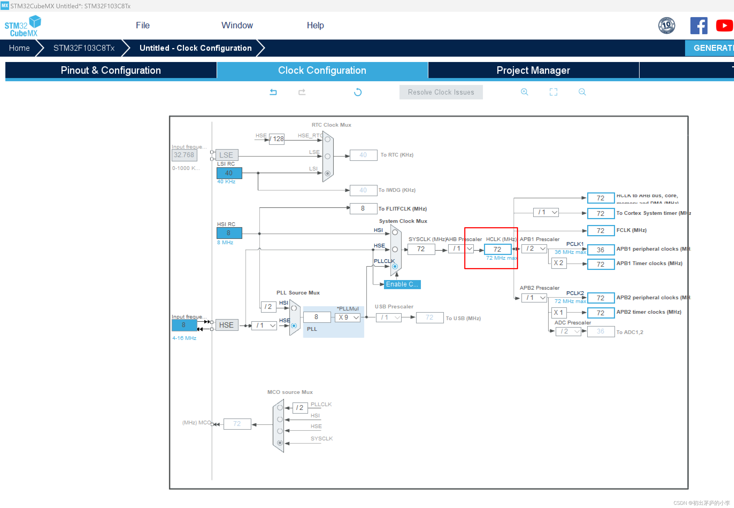Select HSE in System Clock Mux
The height and width of the screenshot is (508, 734).
coord(395,250)
